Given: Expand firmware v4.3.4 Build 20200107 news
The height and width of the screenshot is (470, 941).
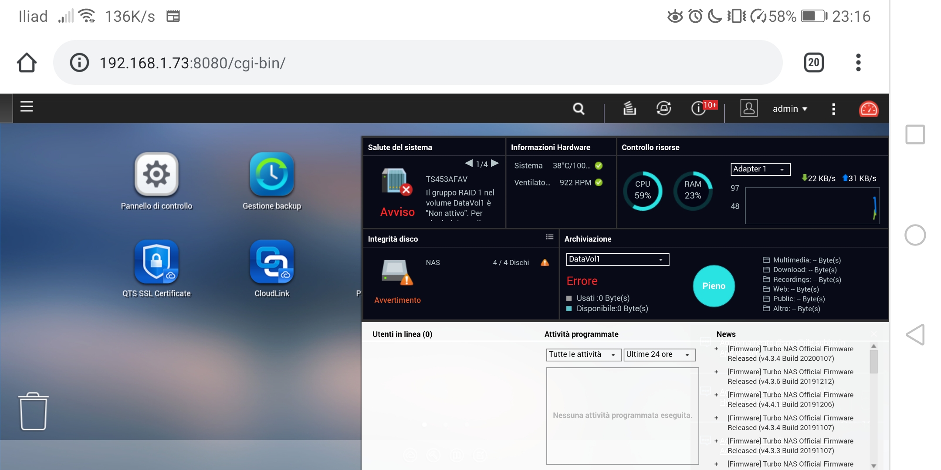Looking at the screenshot, I should pos(716,349).
